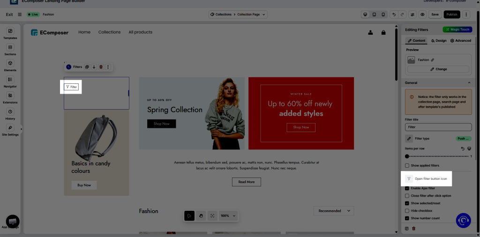Click the Publish button

(452, 15)
